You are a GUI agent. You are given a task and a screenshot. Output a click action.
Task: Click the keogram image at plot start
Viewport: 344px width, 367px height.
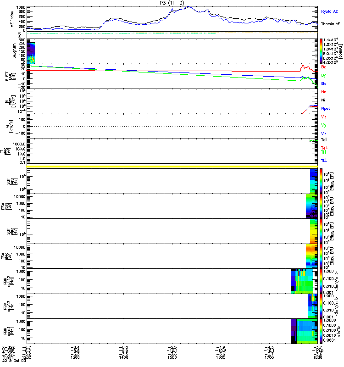click(x=31, y=53)
